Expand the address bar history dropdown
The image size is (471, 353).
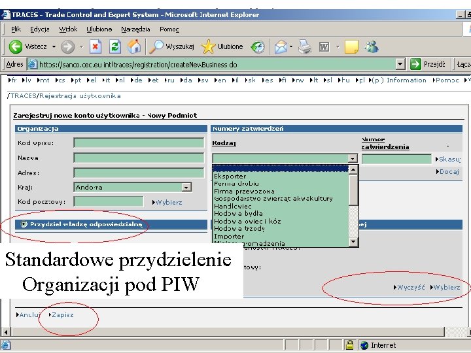(x=400, y=64)
